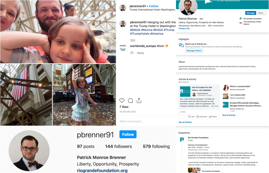Open comments via speech bubble icon

coord(130,101)
